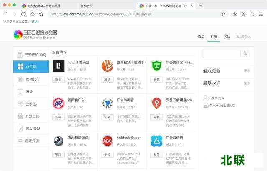This screenshot has height=171, width=267.
Task: Select the 网页增强 category
Action: (x=31, y=128)
